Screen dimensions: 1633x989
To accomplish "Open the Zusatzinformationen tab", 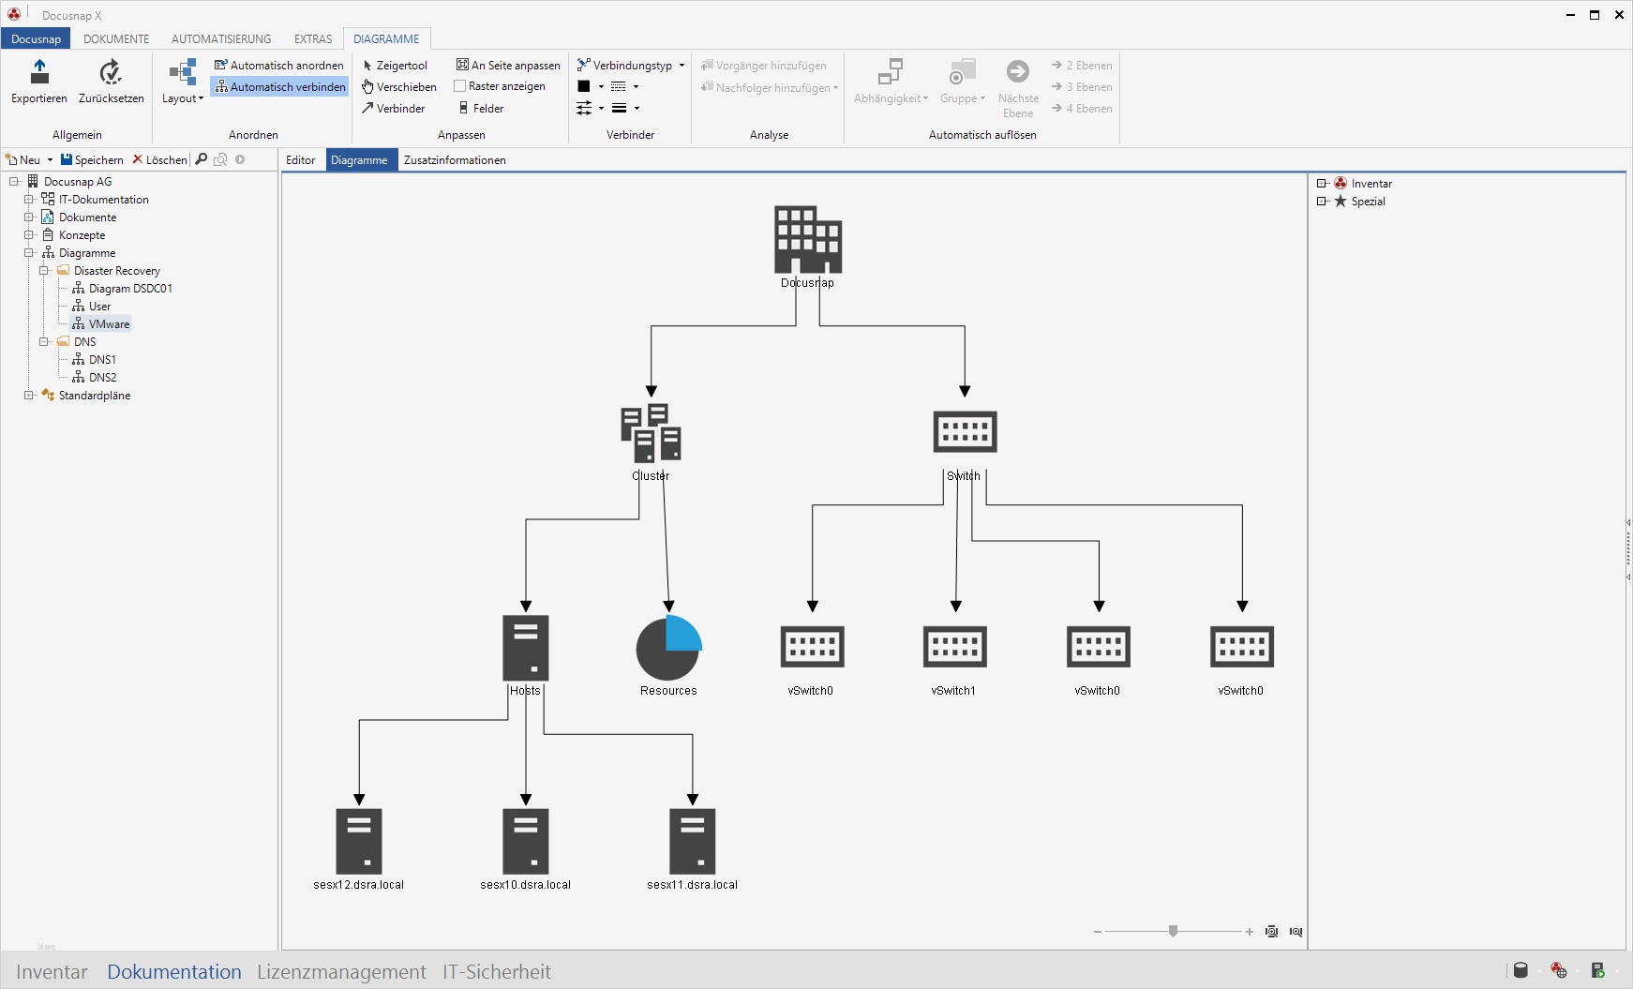I will 455,160.
